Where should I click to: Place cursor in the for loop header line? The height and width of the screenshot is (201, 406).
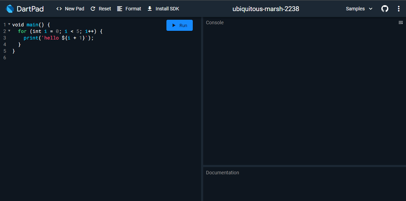click(60, 32)
